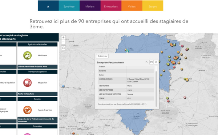Reset map to home extent

(x=63, y=48)
